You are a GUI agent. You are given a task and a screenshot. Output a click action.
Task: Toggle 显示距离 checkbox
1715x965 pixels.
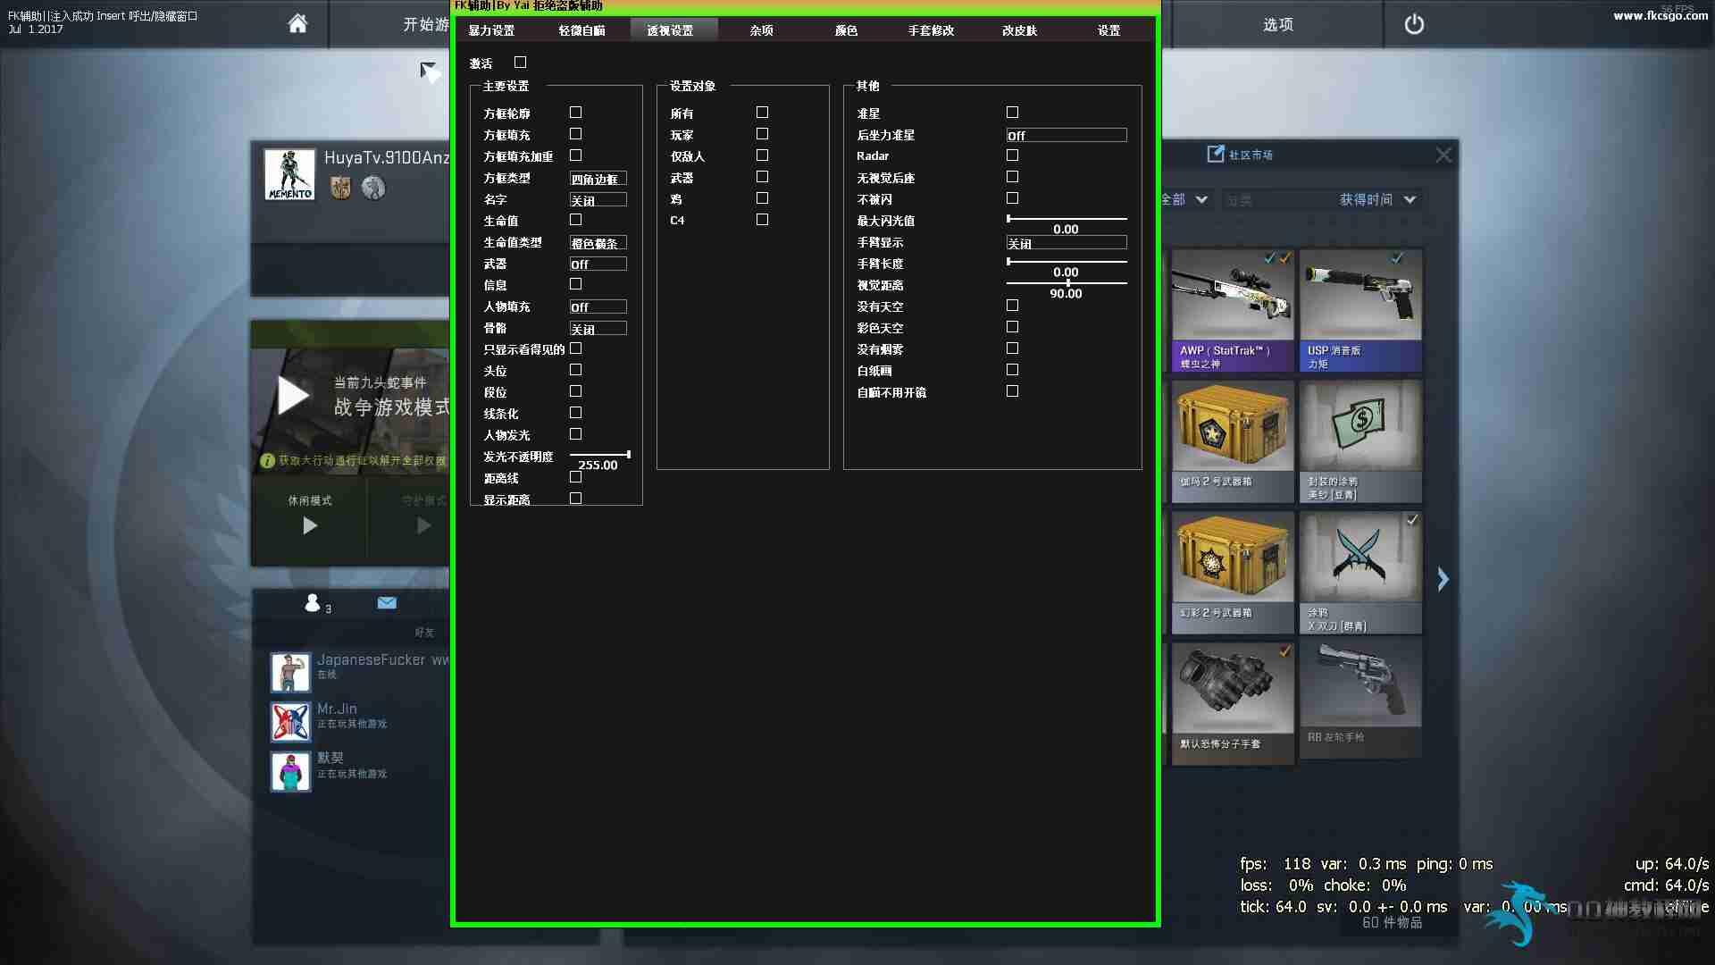575,499
